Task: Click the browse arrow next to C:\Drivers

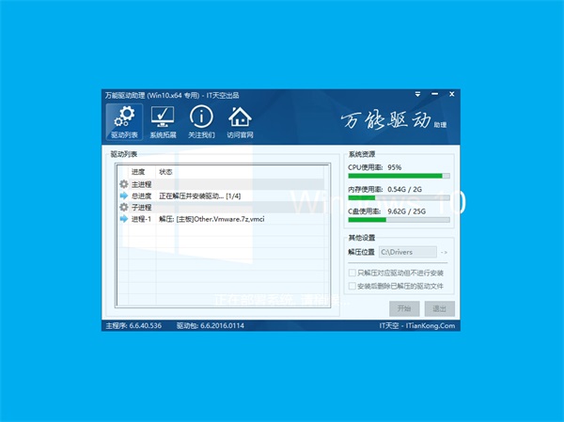Action: pos(445,253)
